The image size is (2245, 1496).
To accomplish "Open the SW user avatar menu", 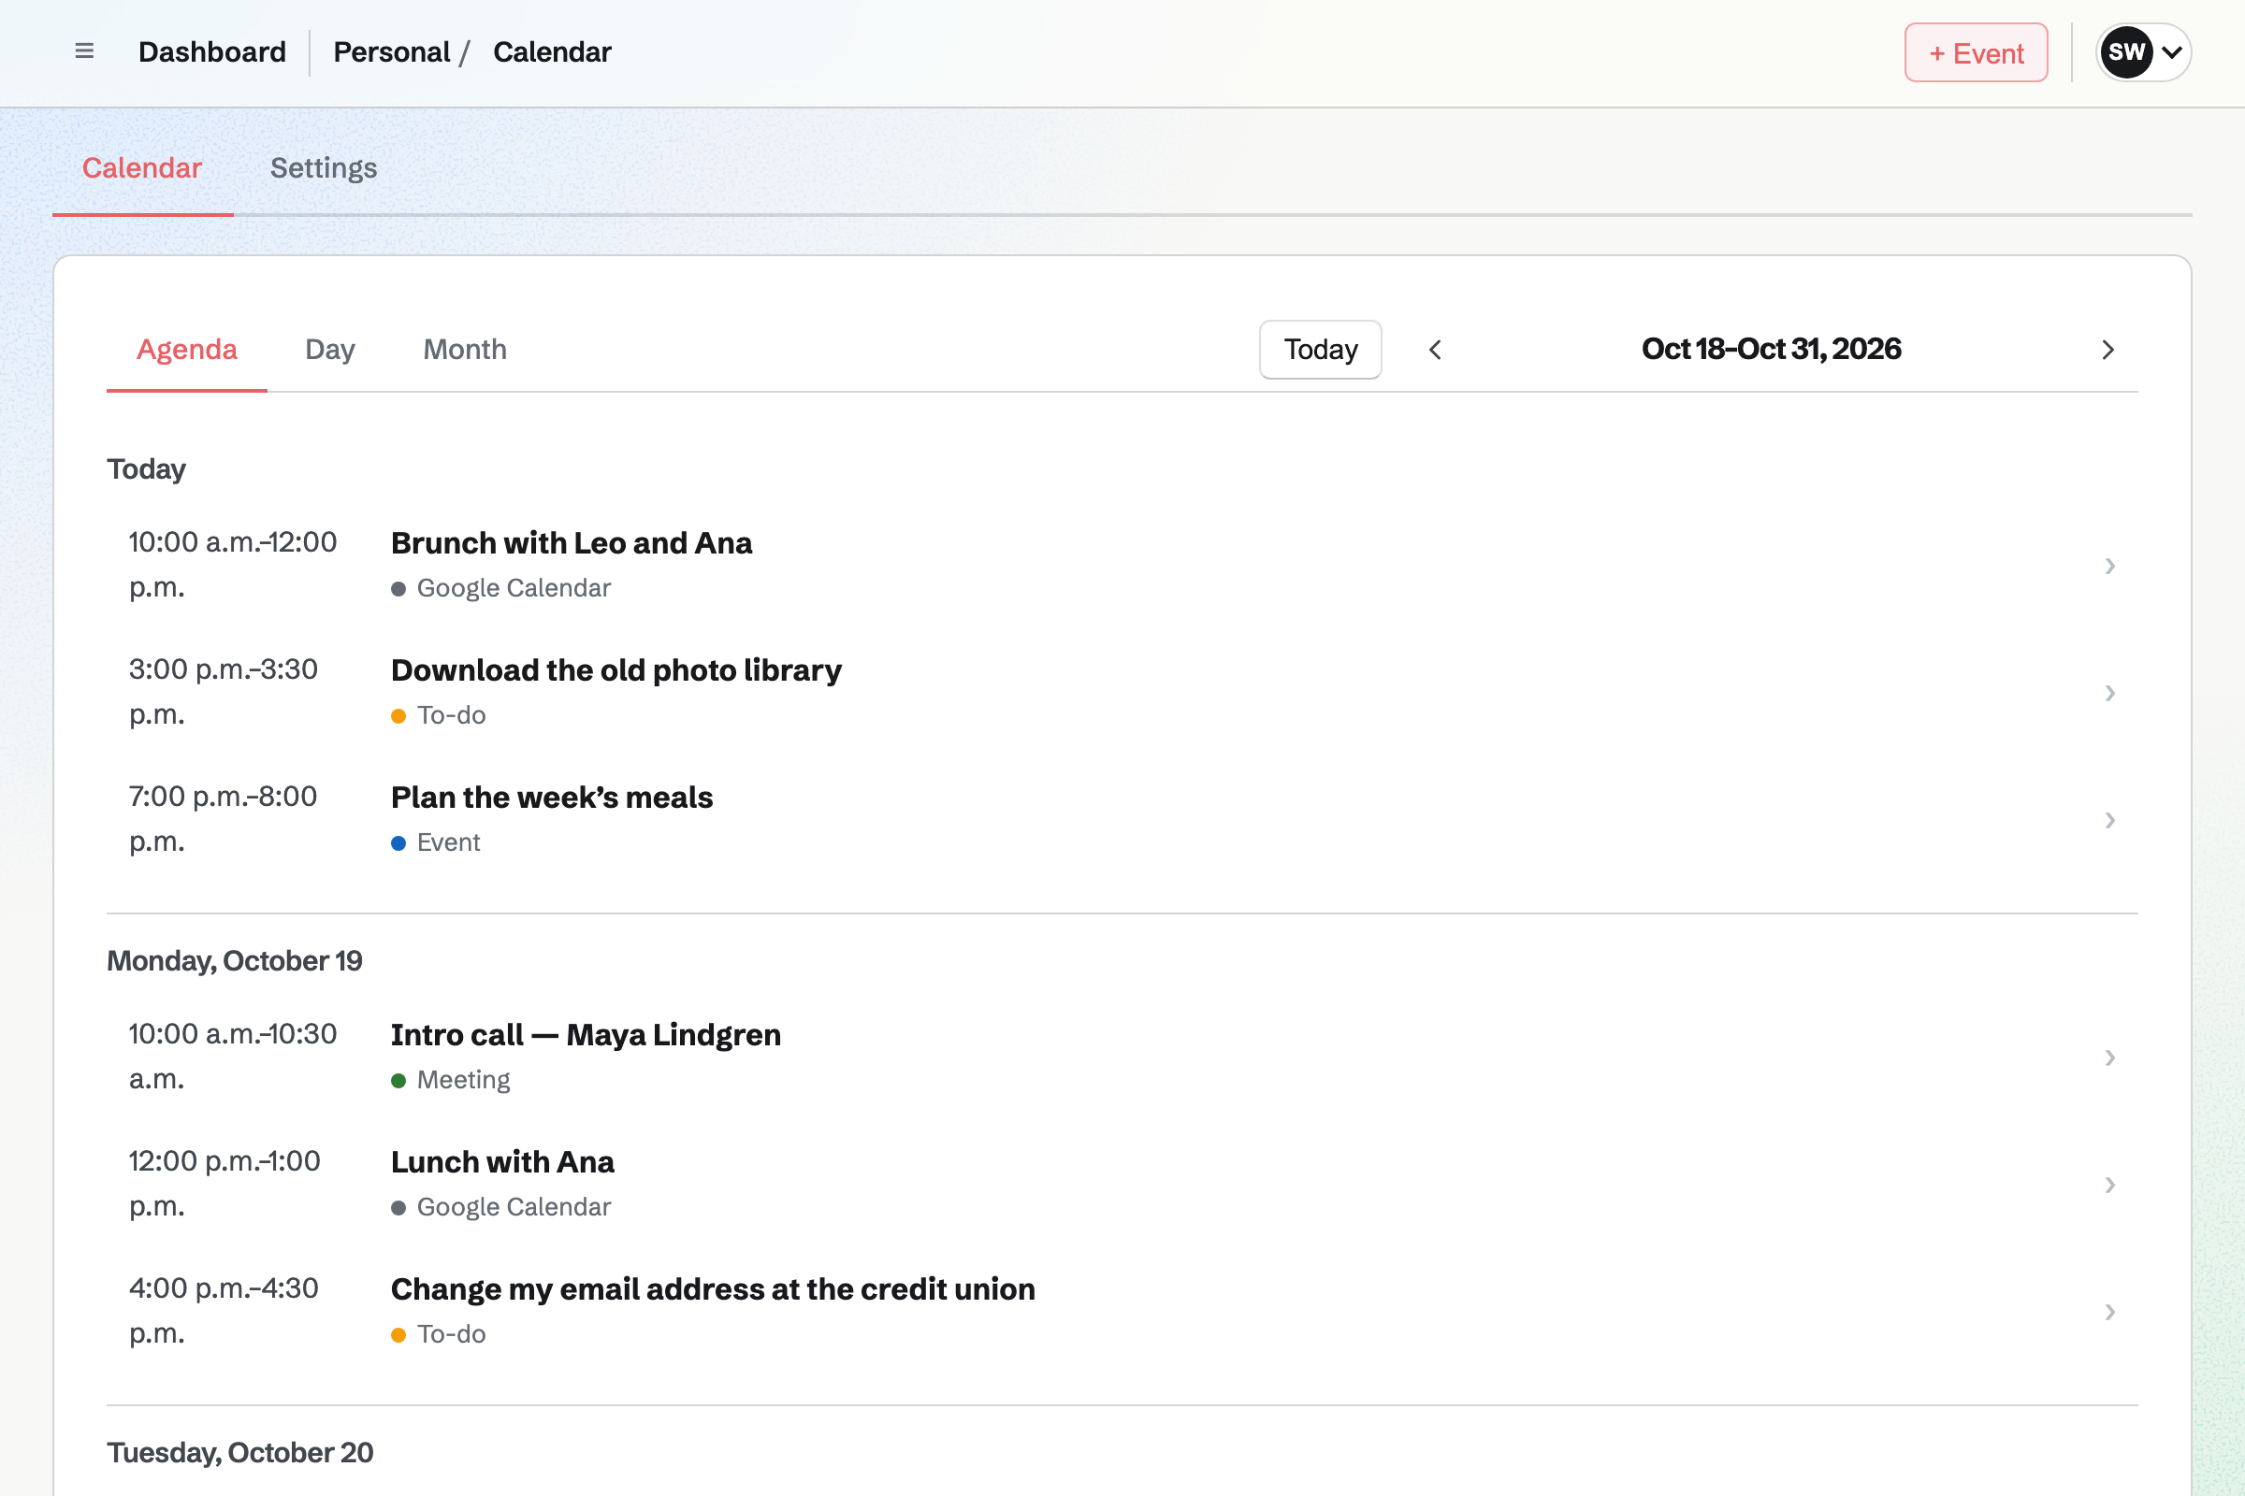I will coord(2143,52).
